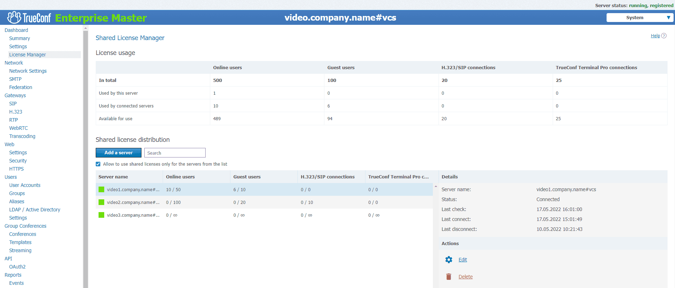
Task: Open the RTP gateway page
Action: point(13,120)
